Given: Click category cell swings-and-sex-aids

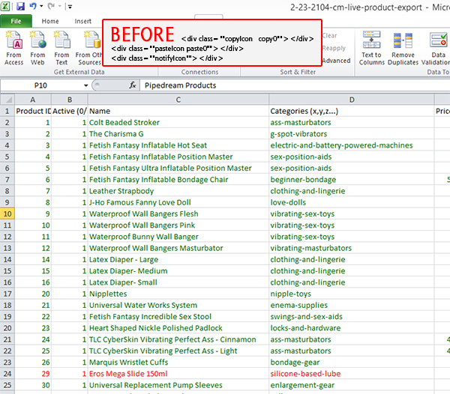Looking at the screenshot, I should click(352, 317).
